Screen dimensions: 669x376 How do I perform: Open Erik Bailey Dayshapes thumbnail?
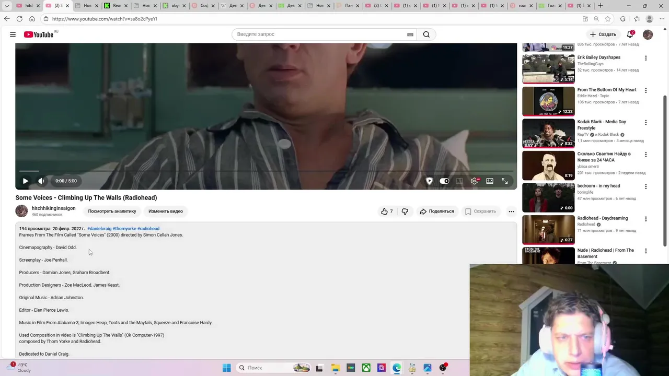(548, 68)
